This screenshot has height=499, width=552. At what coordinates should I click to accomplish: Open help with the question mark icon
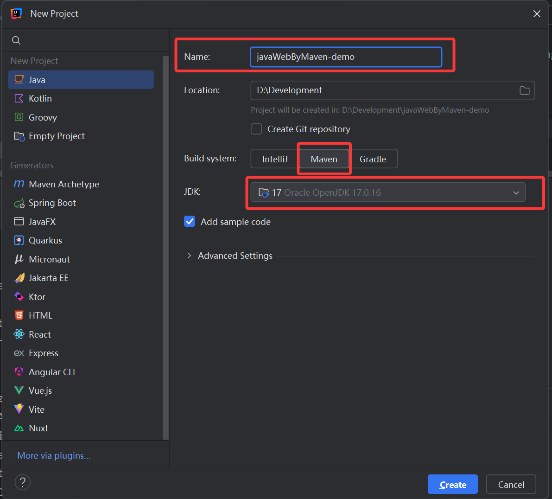click(23, 482)
